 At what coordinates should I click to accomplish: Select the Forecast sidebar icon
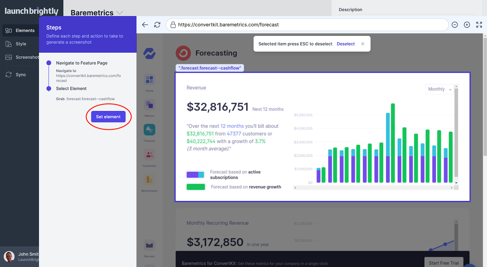(x=149, y=130)
